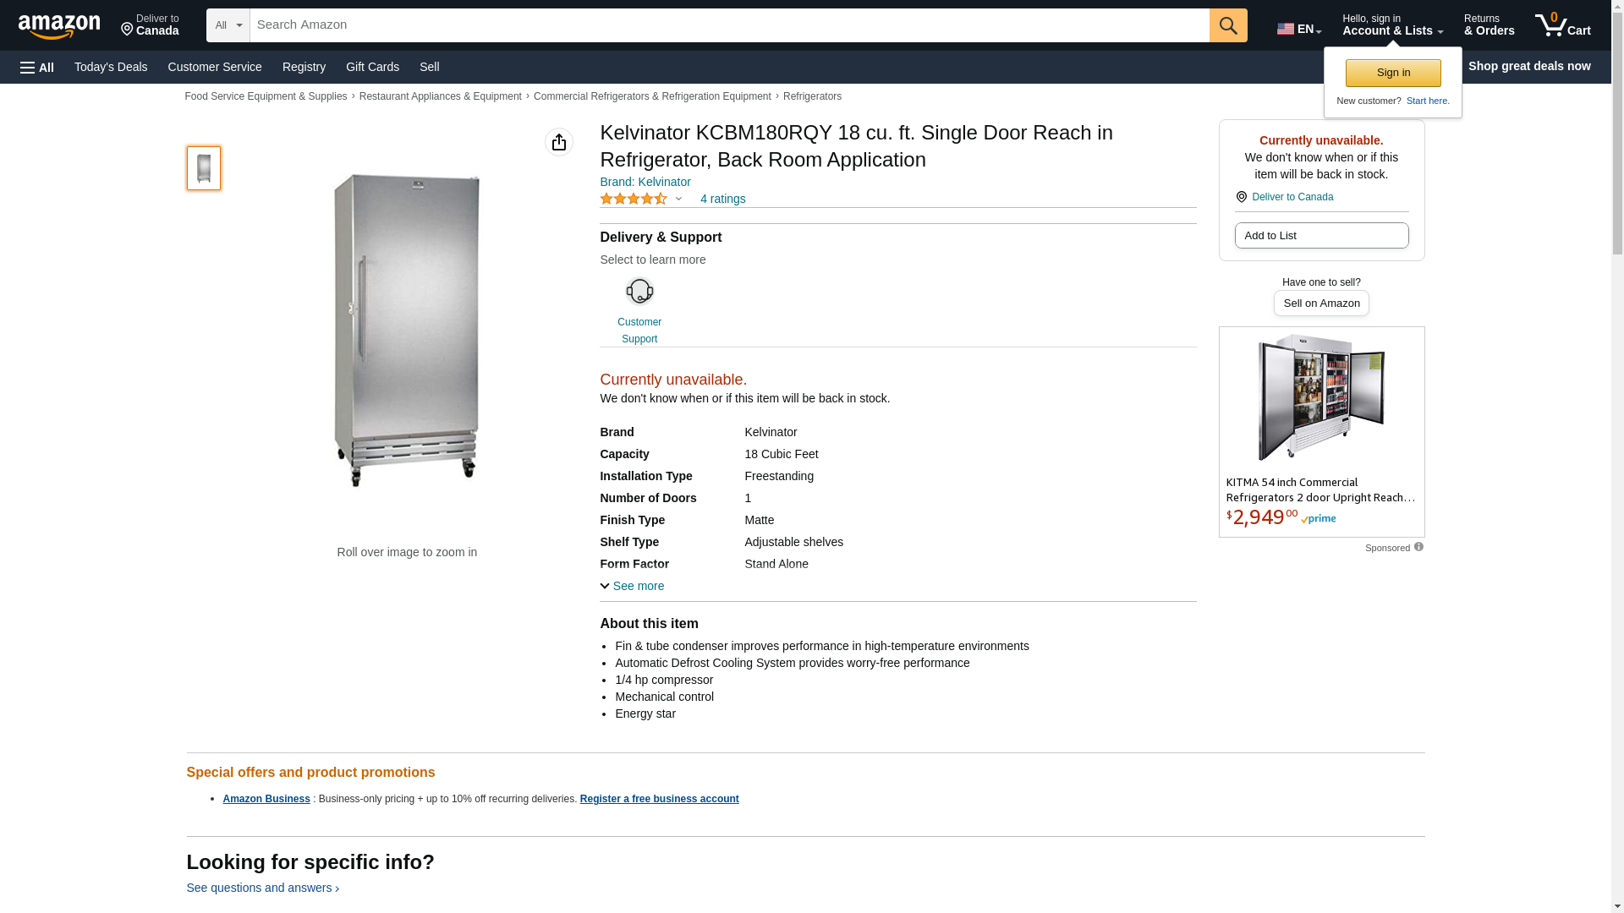Screen dimensions: 1624x913
Task: Open Today's Deals in navigation bar
Action: tap(111, 67)
